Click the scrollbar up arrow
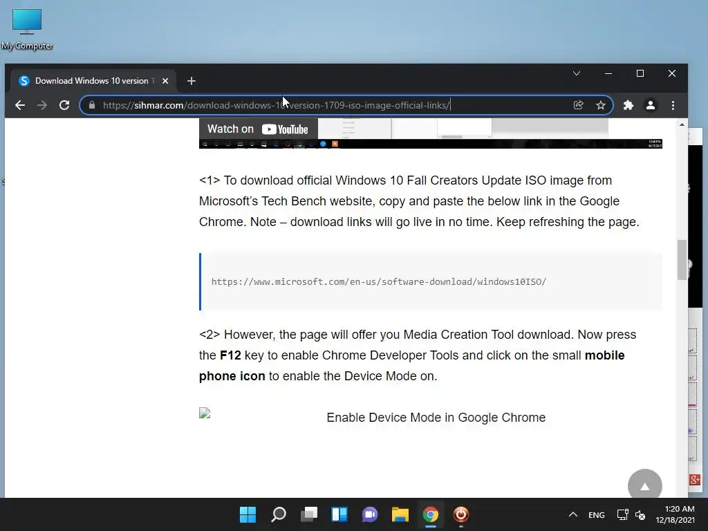Screen dimensions: 708x531 682,124
